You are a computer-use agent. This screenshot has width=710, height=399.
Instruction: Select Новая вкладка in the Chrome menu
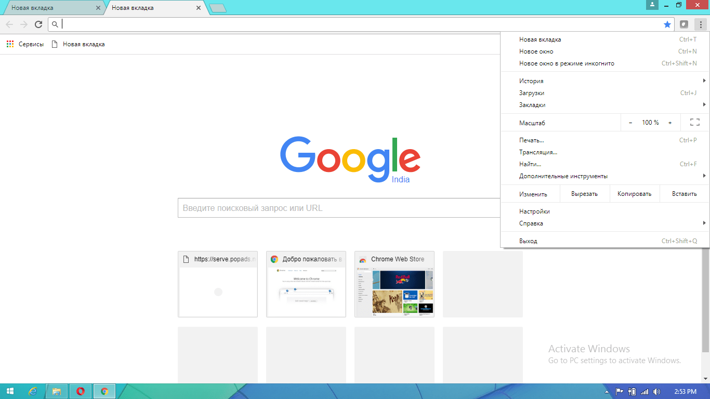(x=604, y=39)
